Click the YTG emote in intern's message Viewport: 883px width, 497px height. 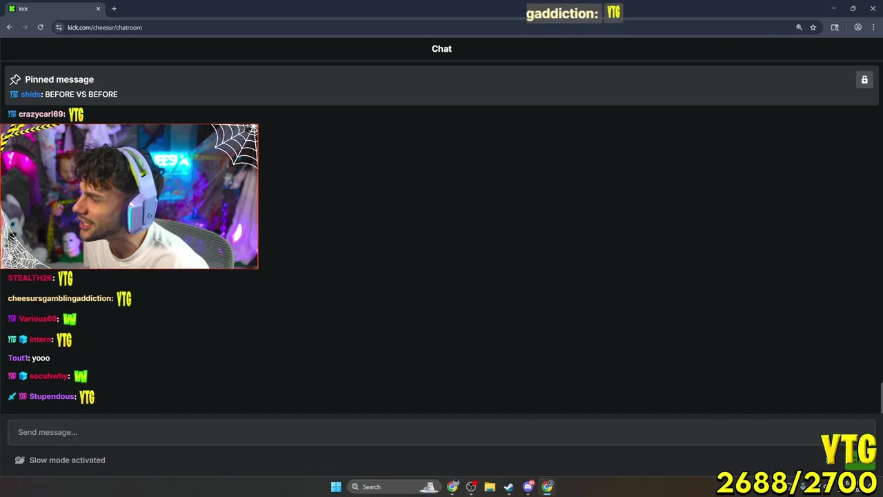click(64, 340)
